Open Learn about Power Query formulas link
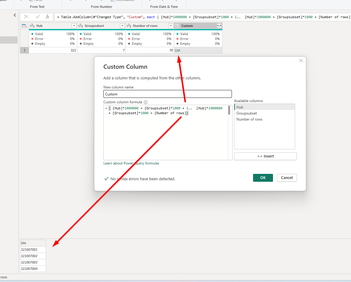The image size is (351, 282). [131, 163]
